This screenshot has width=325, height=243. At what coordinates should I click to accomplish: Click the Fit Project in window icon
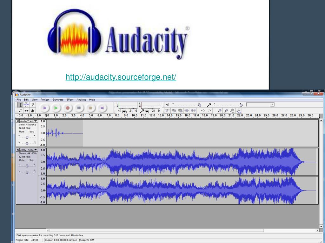click(239, 110)
